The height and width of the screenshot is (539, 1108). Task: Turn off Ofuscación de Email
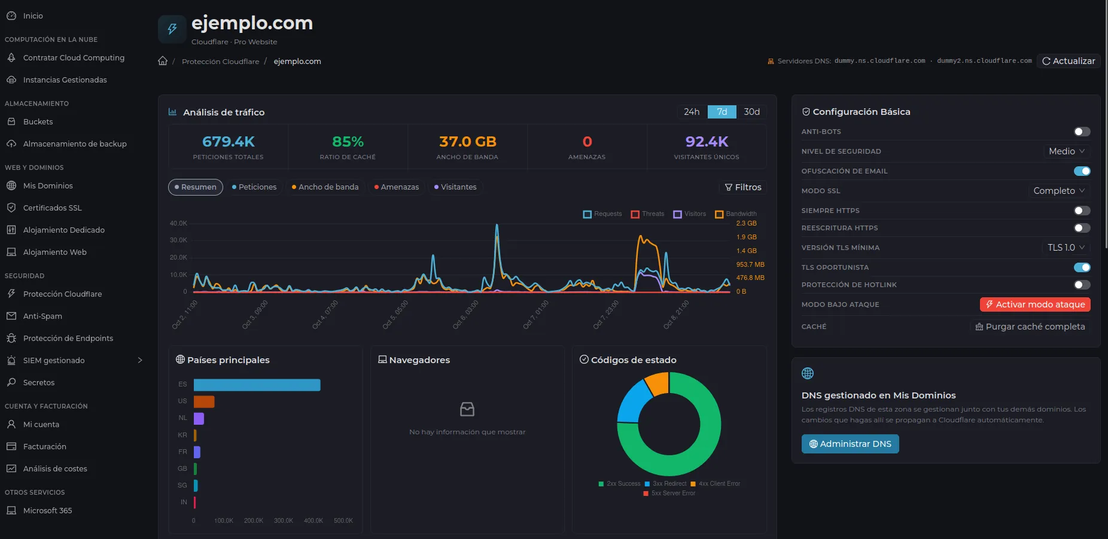point(1082,171)
